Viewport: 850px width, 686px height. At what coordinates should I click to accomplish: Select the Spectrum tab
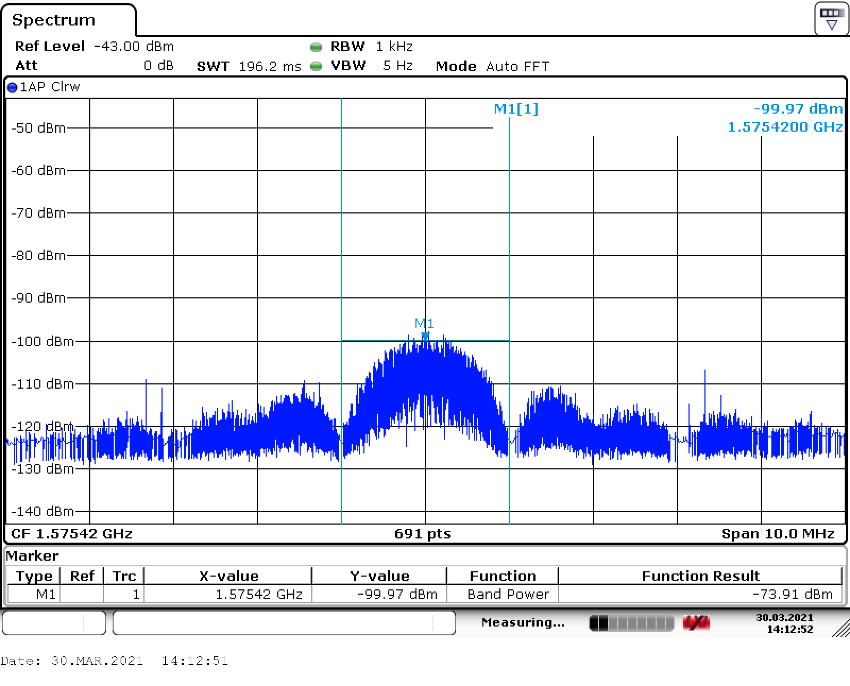click(54, 20)
